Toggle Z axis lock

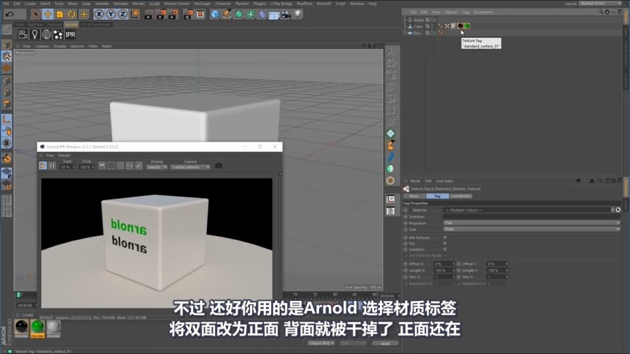pyautogui.click(x=123, y=14)
